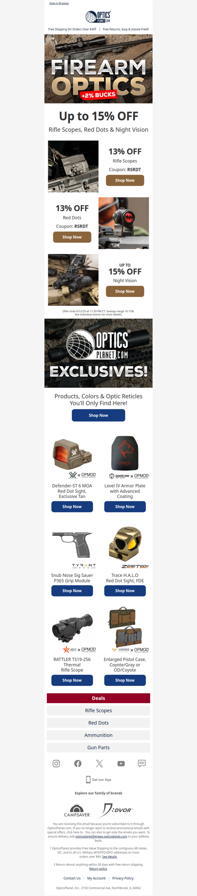
Task: Click the OpticsPlanet logo at top
Action: click(98, 17)
